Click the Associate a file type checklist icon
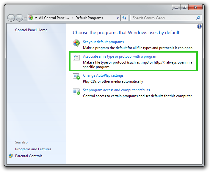 click(76, 58)
